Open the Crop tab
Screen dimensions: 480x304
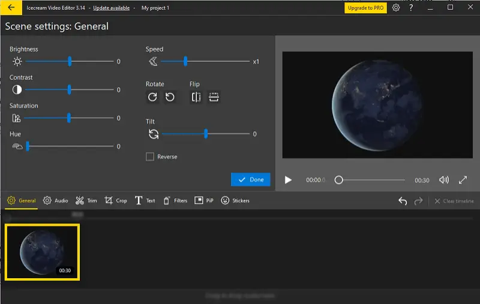pos(115,201)
